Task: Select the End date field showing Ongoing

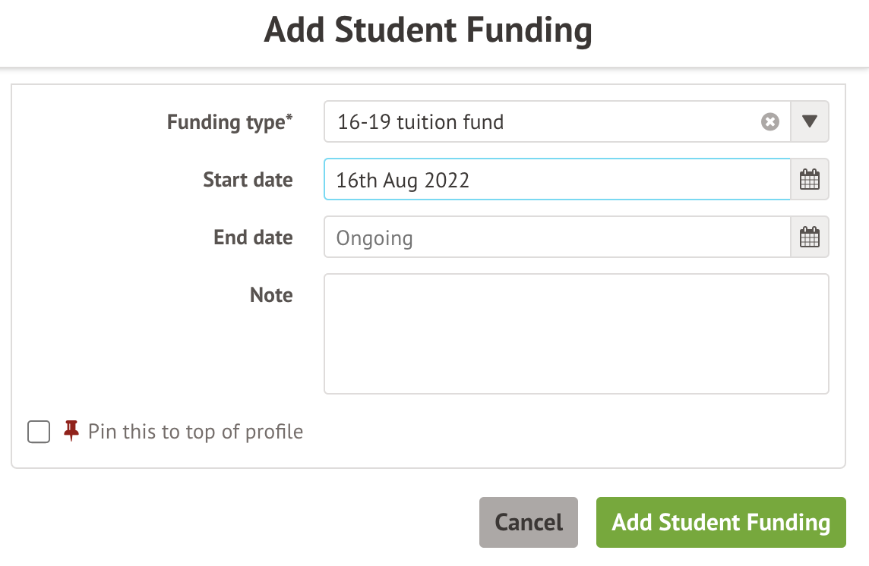Action: 557,237
